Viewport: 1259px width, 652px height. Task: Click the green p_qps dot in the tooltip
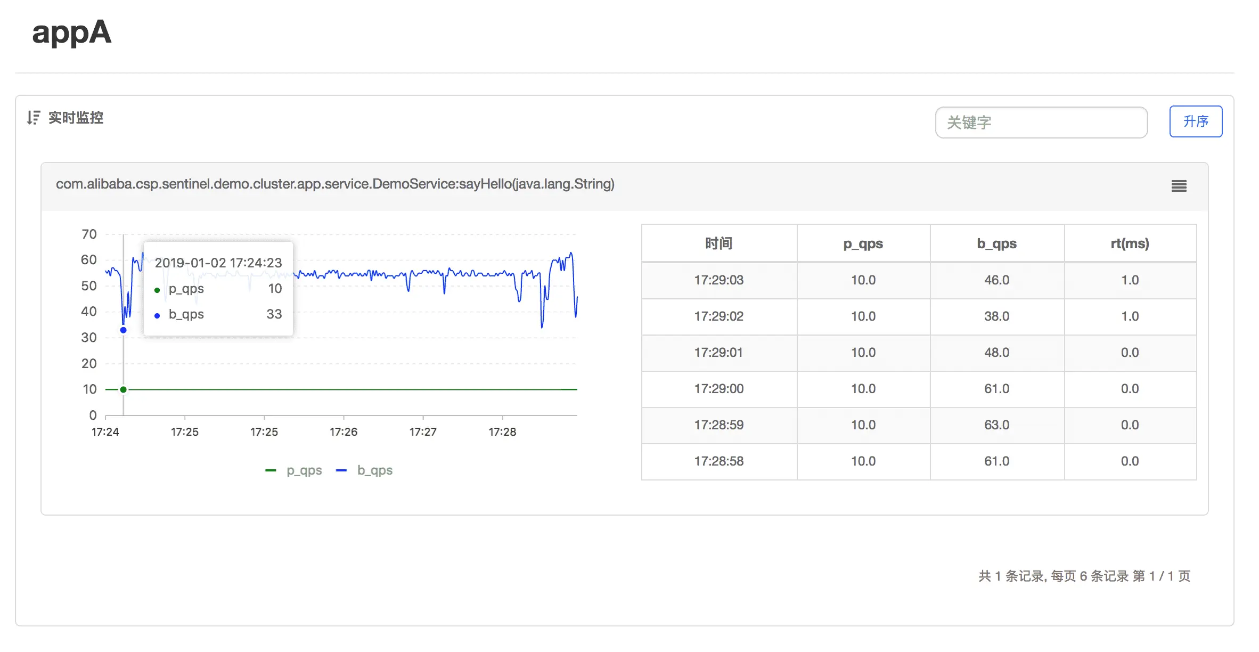tap(157, 289)
